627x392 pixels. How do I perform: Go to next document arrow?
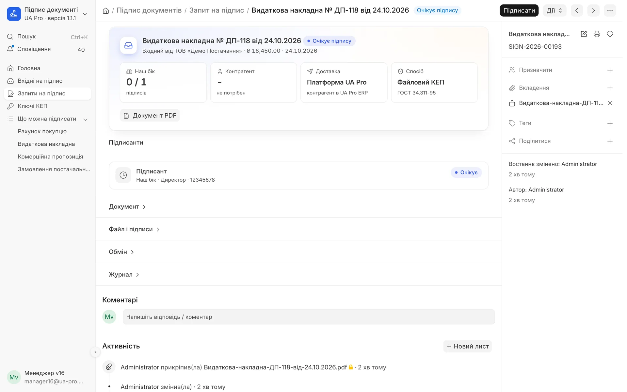pos(593,10)
